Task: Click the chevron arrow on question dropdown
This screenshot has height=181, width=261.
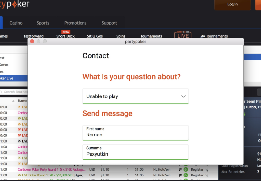Action: point(183,96)
